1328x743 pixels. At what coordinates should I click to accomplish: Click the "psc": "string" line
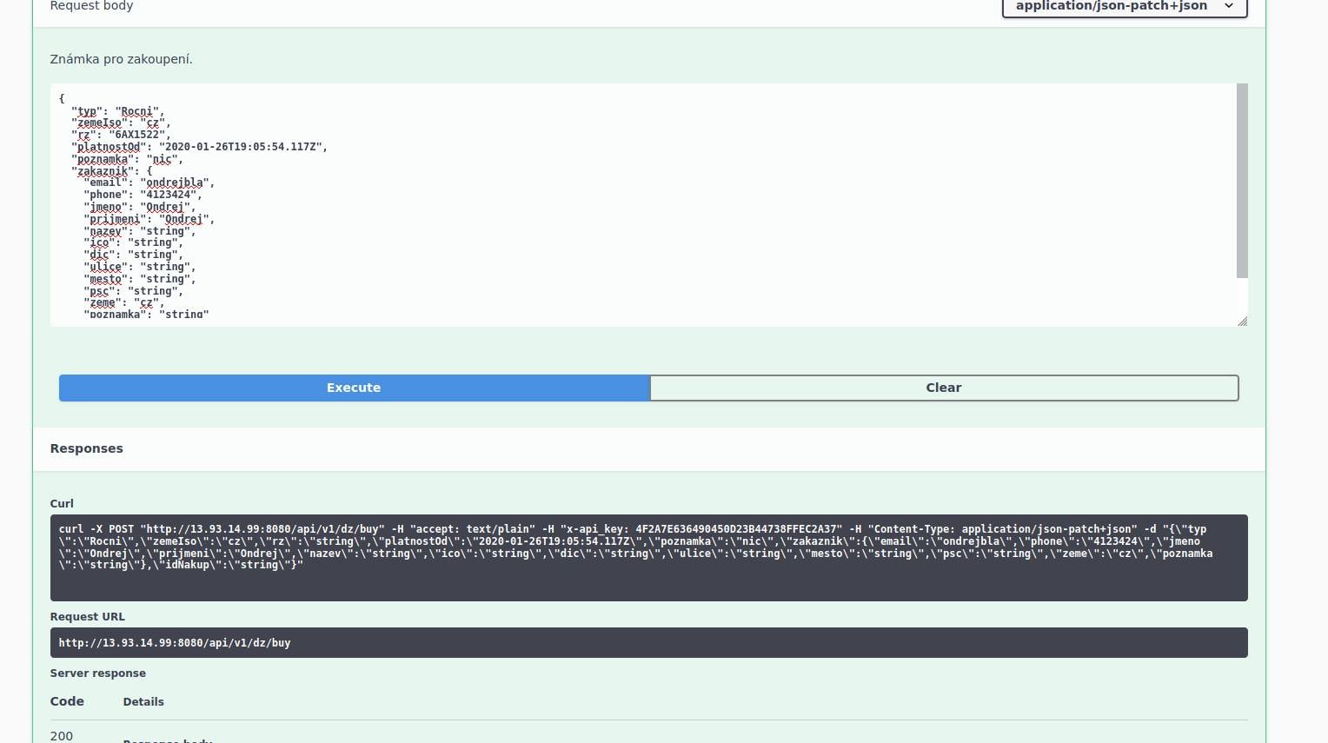point(133,291)
